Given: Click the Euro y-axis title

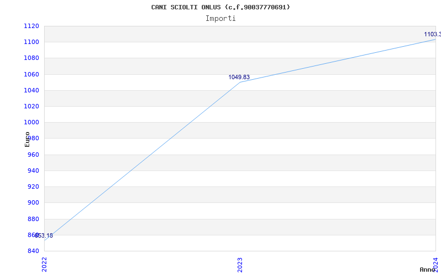Looking at the screenshot, I should 27,140.
